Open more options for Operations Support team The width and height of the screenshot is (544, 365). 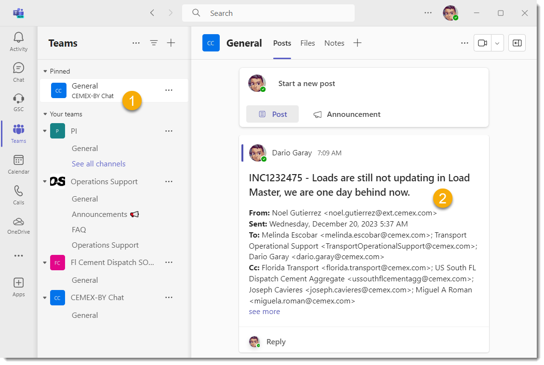(169, 181)
